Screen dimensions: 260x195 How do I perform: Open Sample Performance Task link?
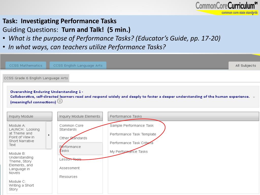(132, 125)
